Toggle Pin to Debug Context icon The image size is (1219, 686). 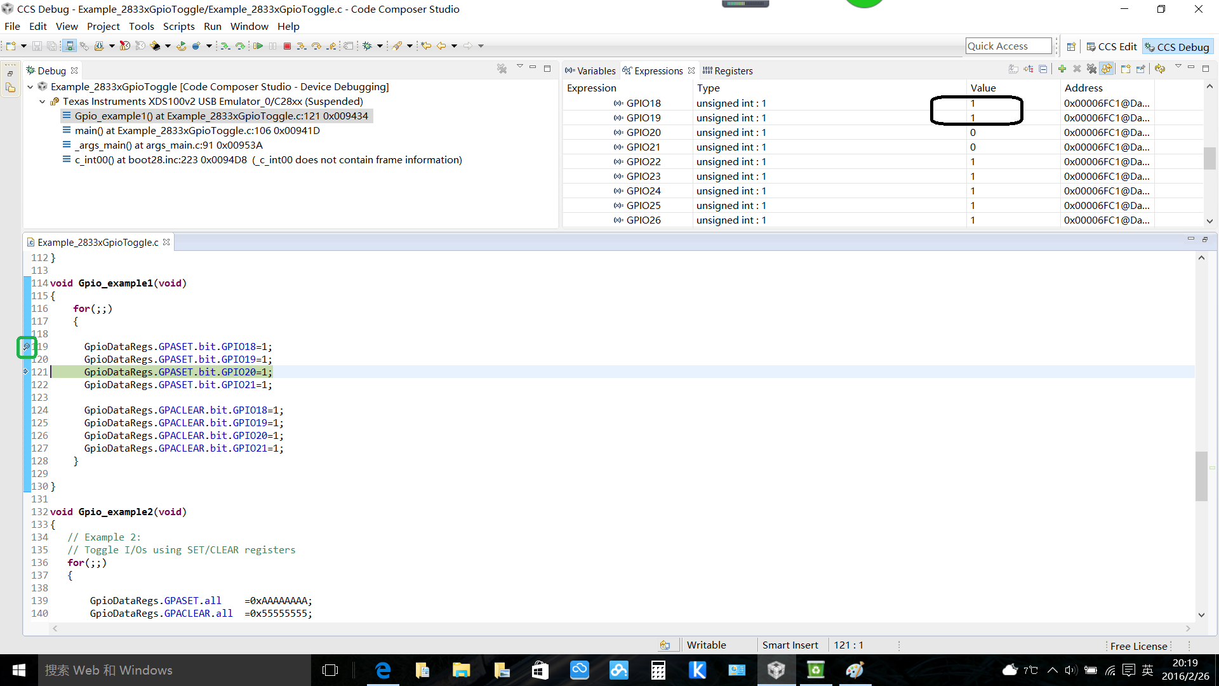[1141, 69]
